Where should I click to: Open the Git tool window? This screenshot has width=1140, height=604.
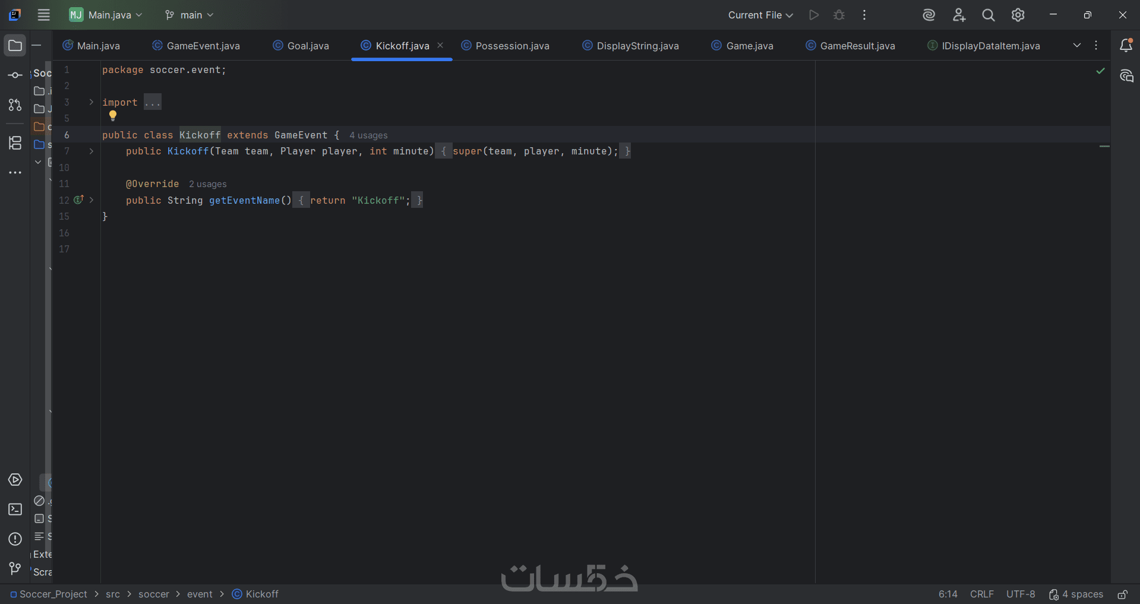[15, 569]
